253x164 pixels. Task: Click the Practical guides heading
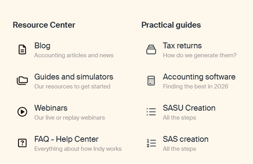[x=171, y=25]
